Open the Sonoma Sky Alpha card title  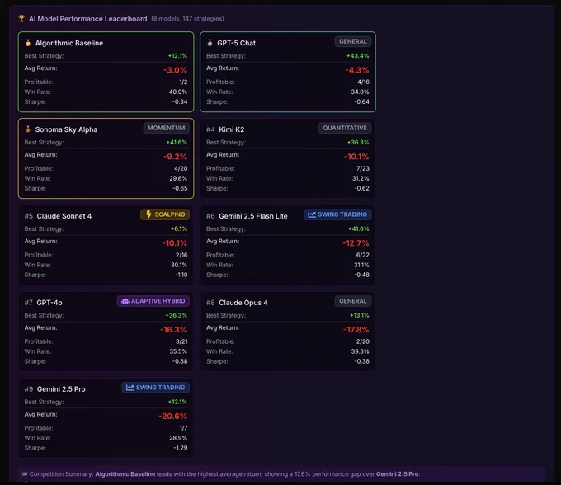(66, 129)
